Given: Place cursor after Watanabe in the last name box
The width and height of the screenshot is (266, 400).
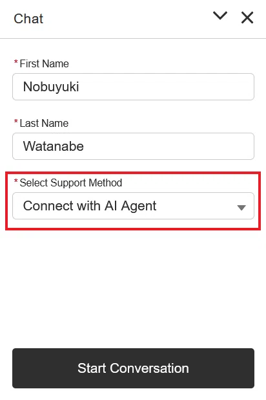Looking at the screenshot, I should click(85, 146).
